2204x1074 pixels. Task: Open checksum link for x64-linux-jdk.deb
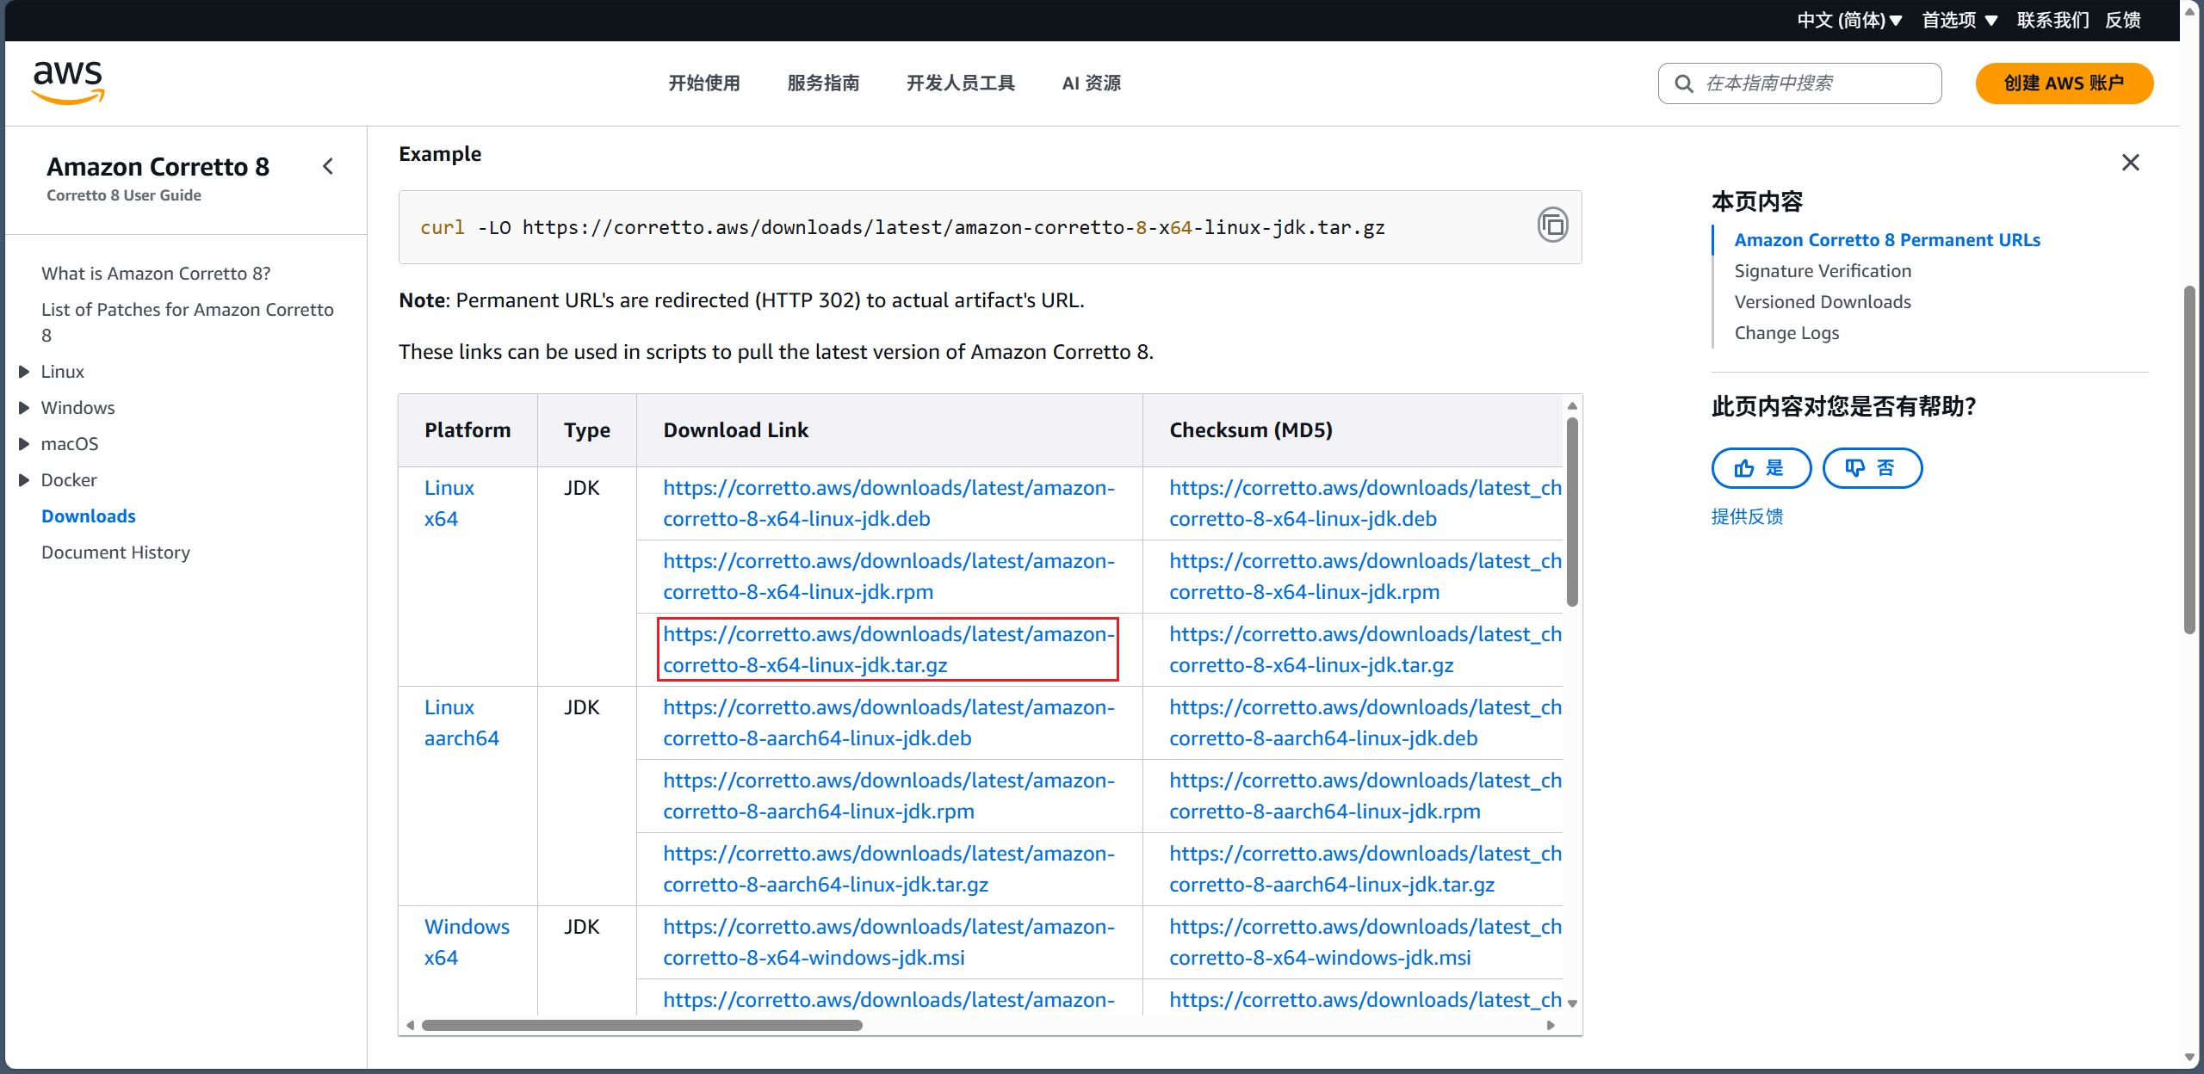click(x=1365, y=503)
